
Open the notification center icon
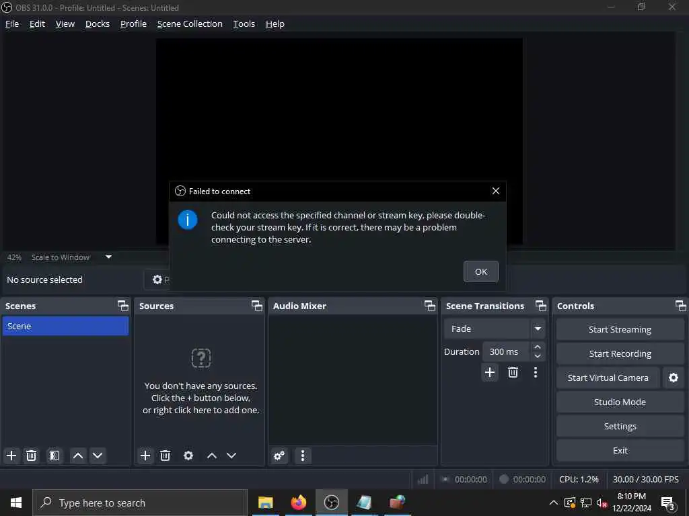point(668,503)
